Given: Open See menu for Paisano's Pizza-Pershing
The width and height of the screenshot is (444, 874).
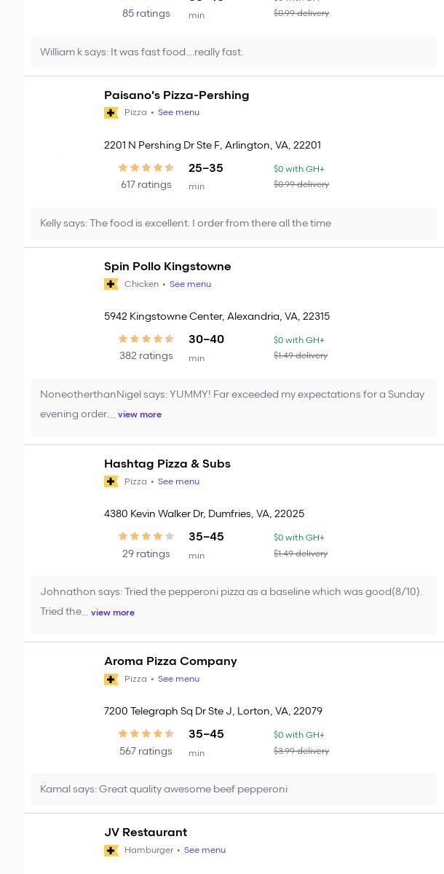Looking at the screenshot, I should coord(178,113).
